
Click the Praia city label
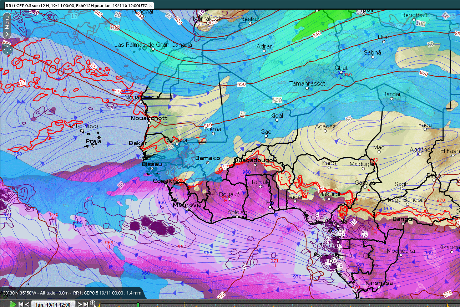[x=93, y=141]
